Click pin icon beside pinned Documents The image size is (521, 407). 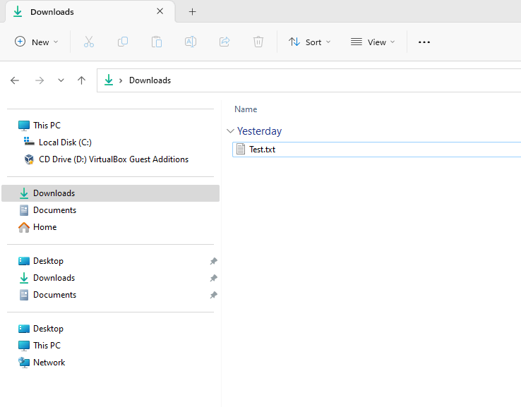click(x=213, y=295)
